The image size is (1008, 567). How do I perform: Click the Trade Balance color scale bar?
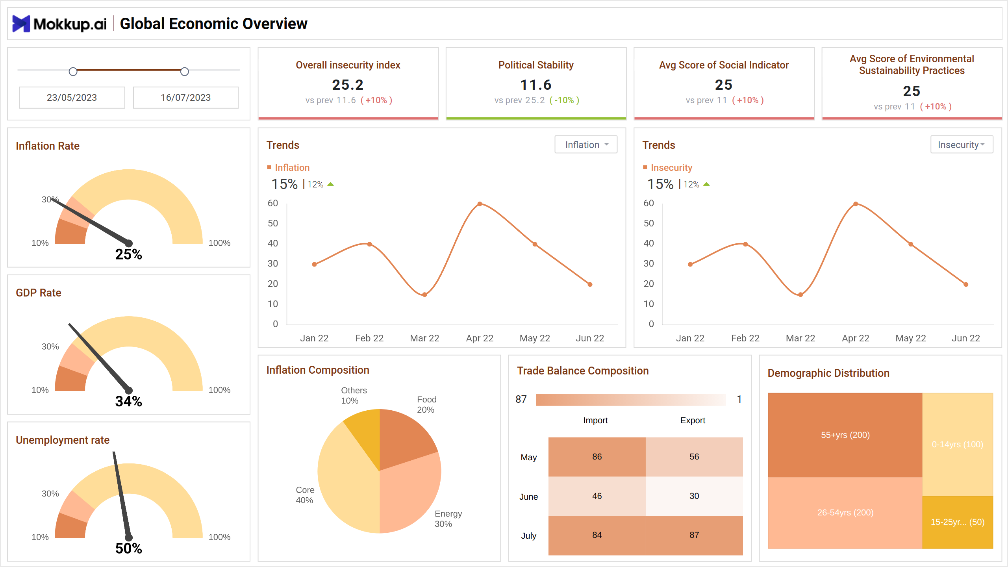[x=630, y=400]
